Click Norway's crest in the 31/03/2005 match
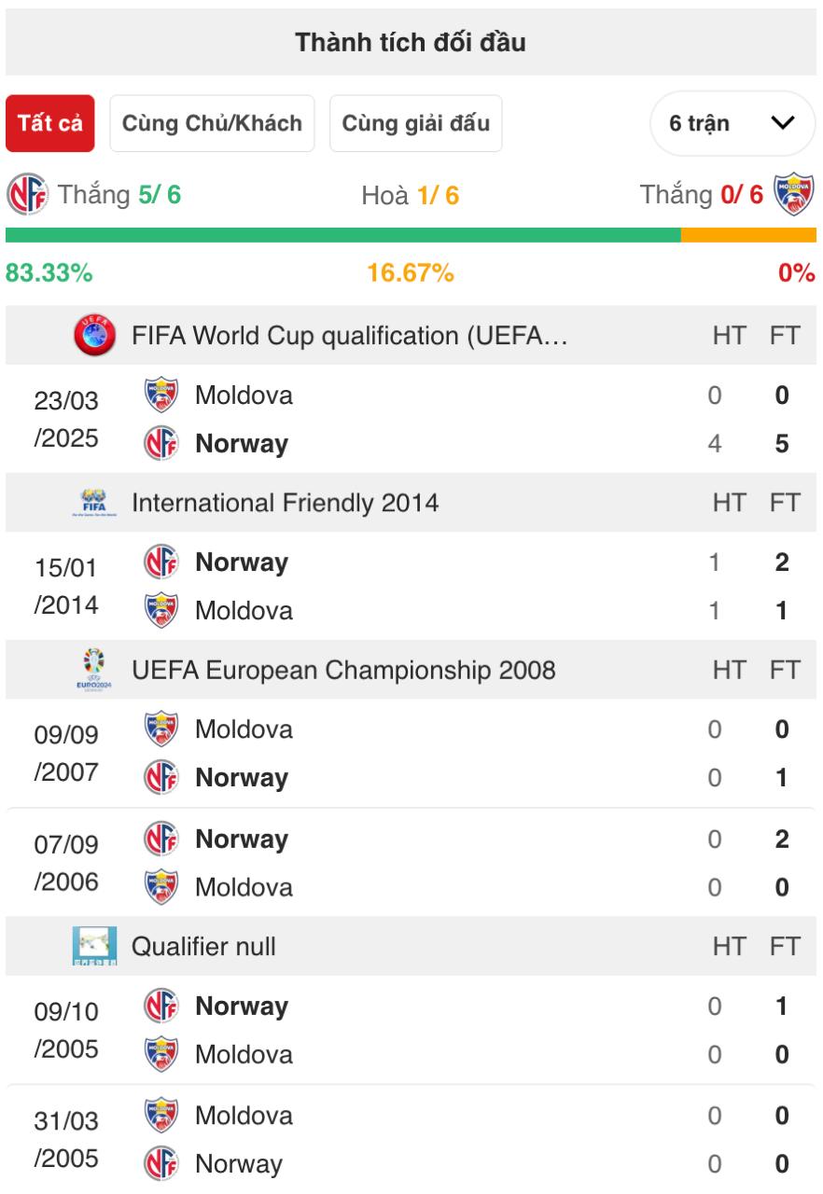The width and height of the screenshot is (823, 1194). [161, 1163]
